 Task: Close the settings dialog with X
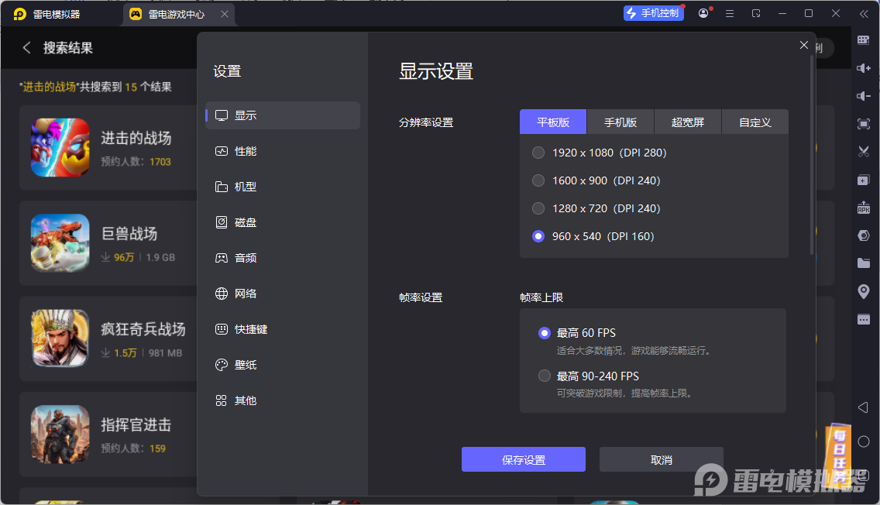pyautogui.click(x=803, y=45)
